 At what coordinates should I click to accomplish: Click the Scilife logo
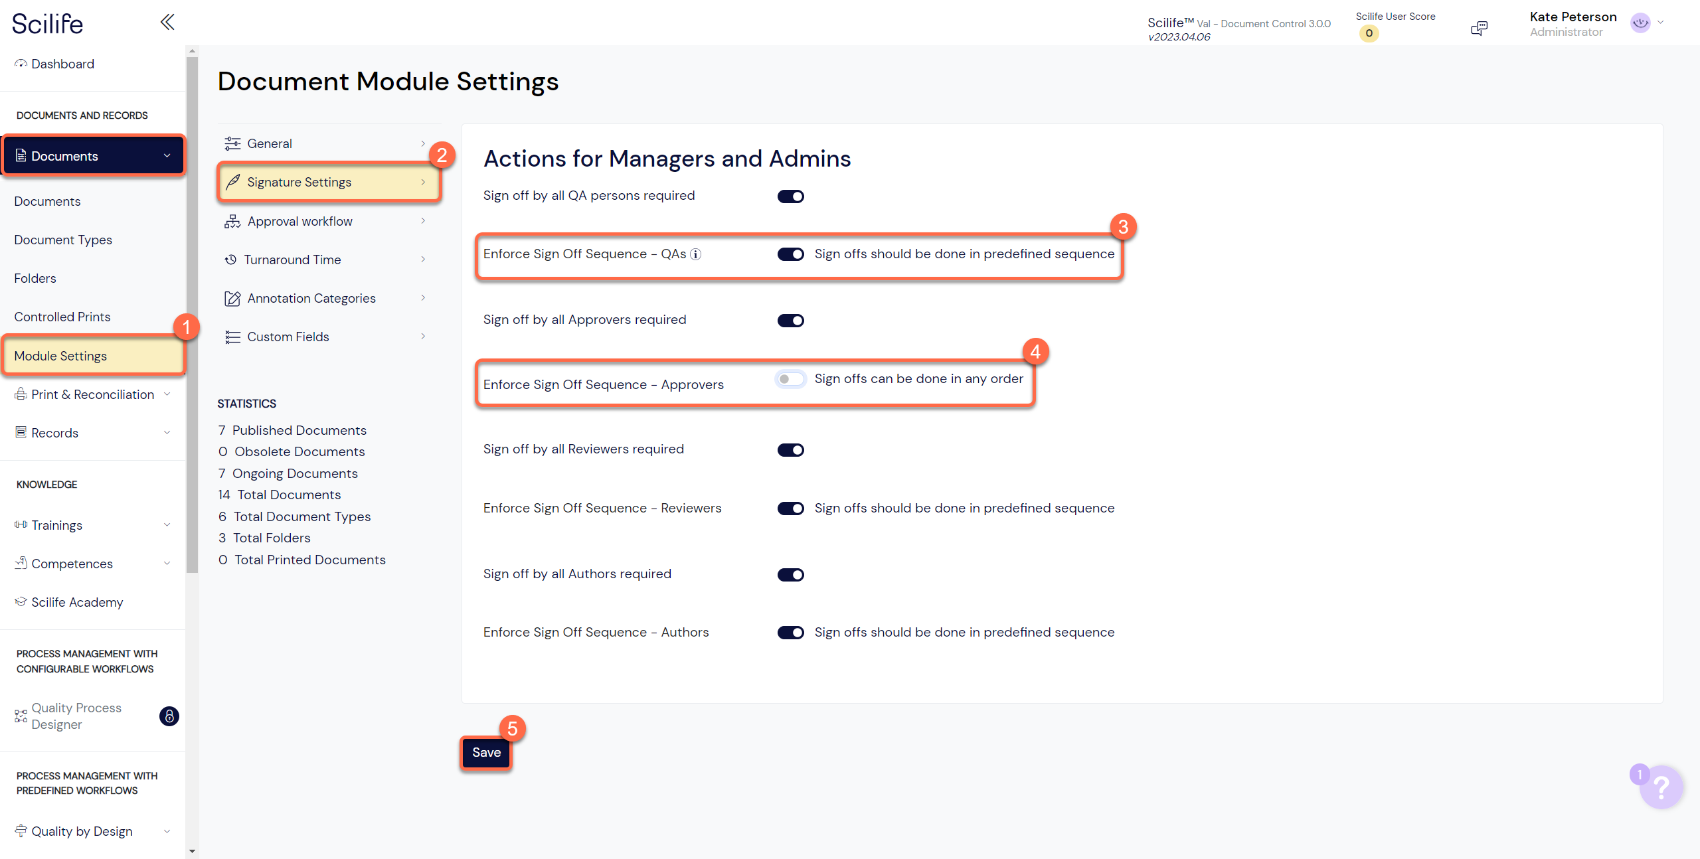(x=48, y=24)
